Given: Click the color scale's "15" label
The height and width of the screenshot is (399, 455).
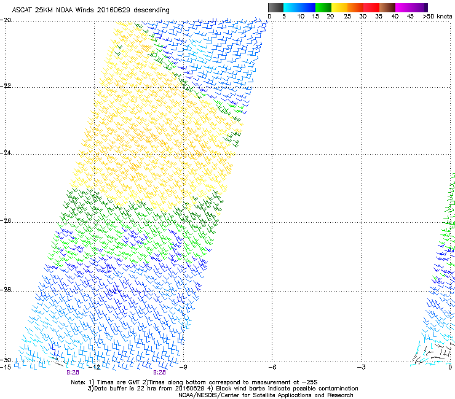Looking at the screenshot, I should [315, 17].
